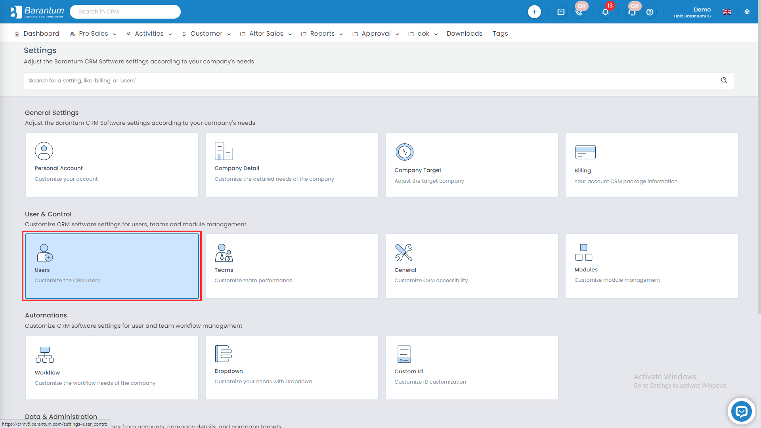The width and height of the screenshot is (761, 428).
Task: Click 'Customize CRM accessibility' text
Action: [x=431, y=281]
